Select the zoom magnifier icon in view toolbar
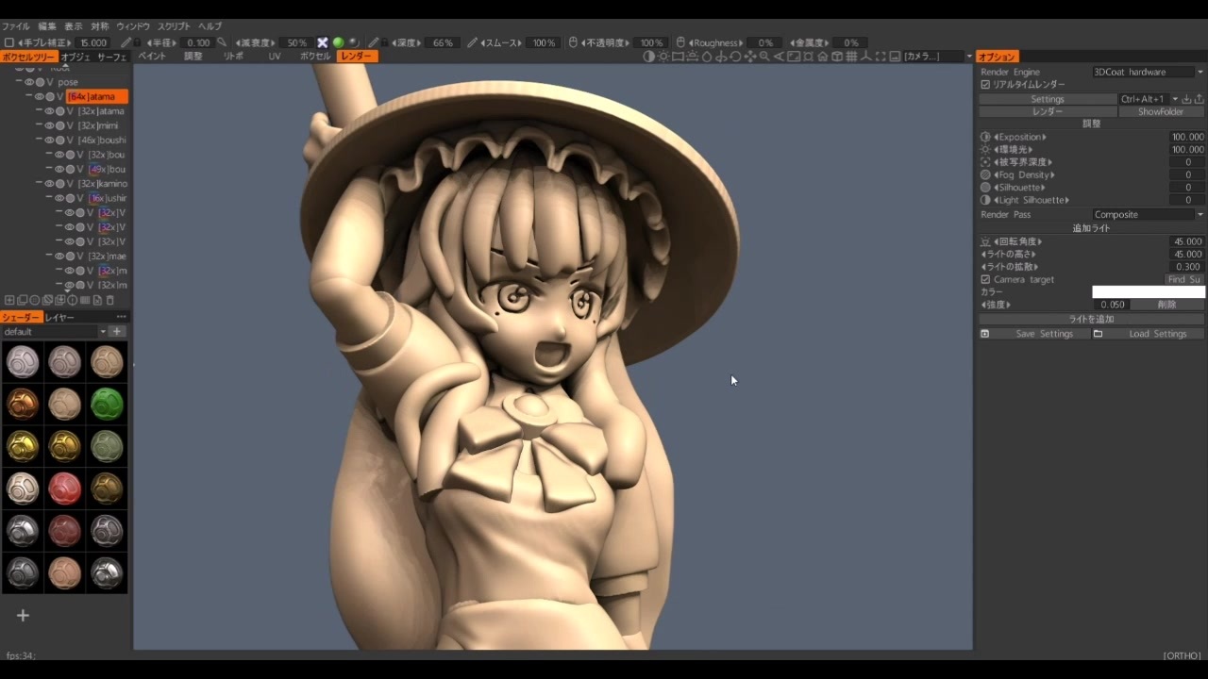The width and height of the screenshot is (1208, 679). tap(764, 57)
